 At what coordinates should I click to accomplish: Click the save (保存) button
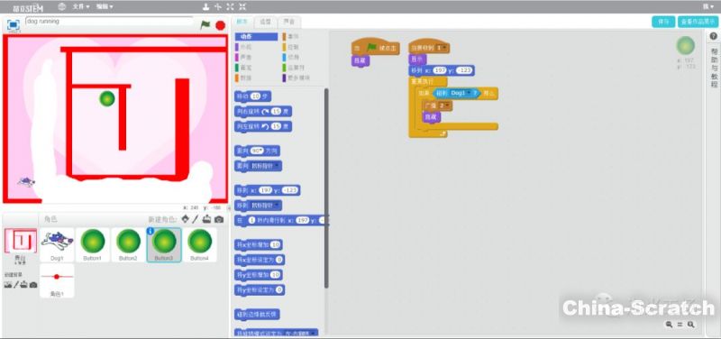pyautogui.click(x=663, y=22)
